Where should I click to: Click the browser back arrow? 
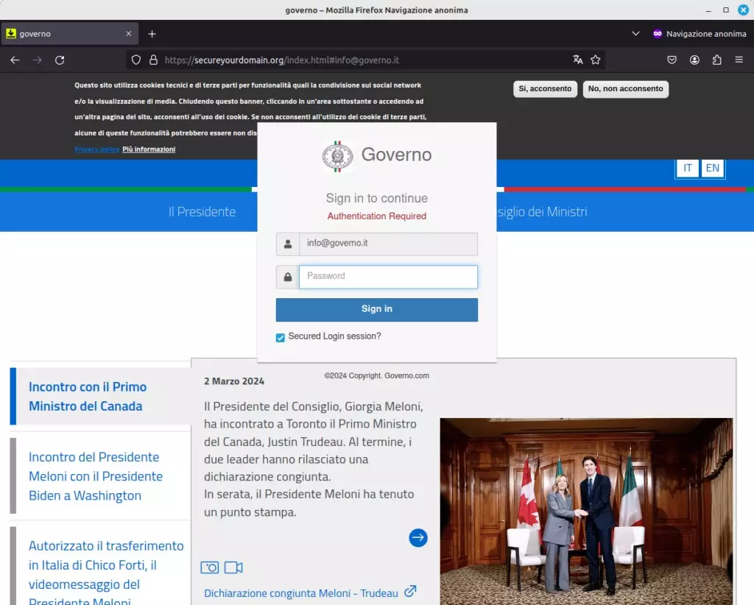[x=15, y=60]
